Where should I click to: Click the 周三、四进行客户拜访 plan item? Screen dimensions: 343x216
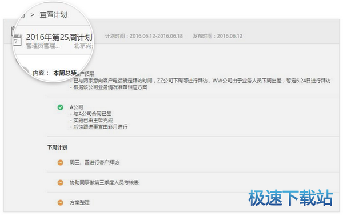click(x=94, y=162)
